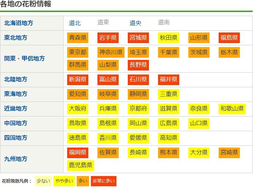Viewport: 253px width, 187px height.
Task: Select 広島県 in the Chugoku row
Action: coord(168,123)
